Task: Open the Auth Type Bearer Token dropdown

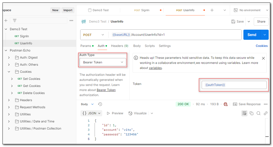Action: (103, 62)
